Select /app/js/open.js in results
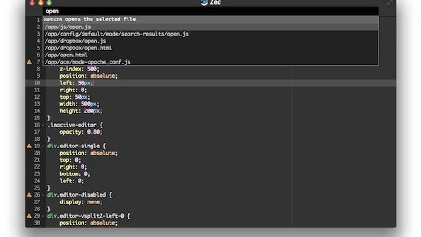Screen dimensions: 421x237 point(210,27)
